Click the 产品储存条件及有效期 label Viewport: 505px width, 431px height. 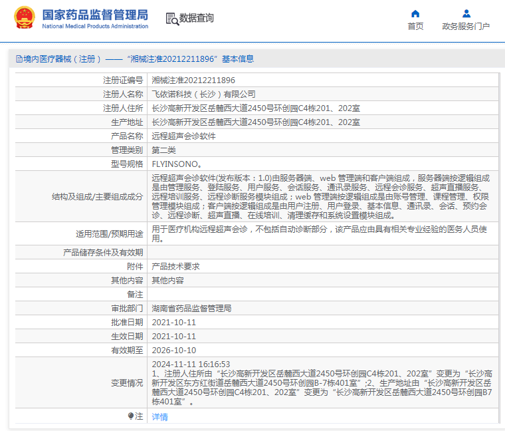pyautogui.click(x=103, y=252)
